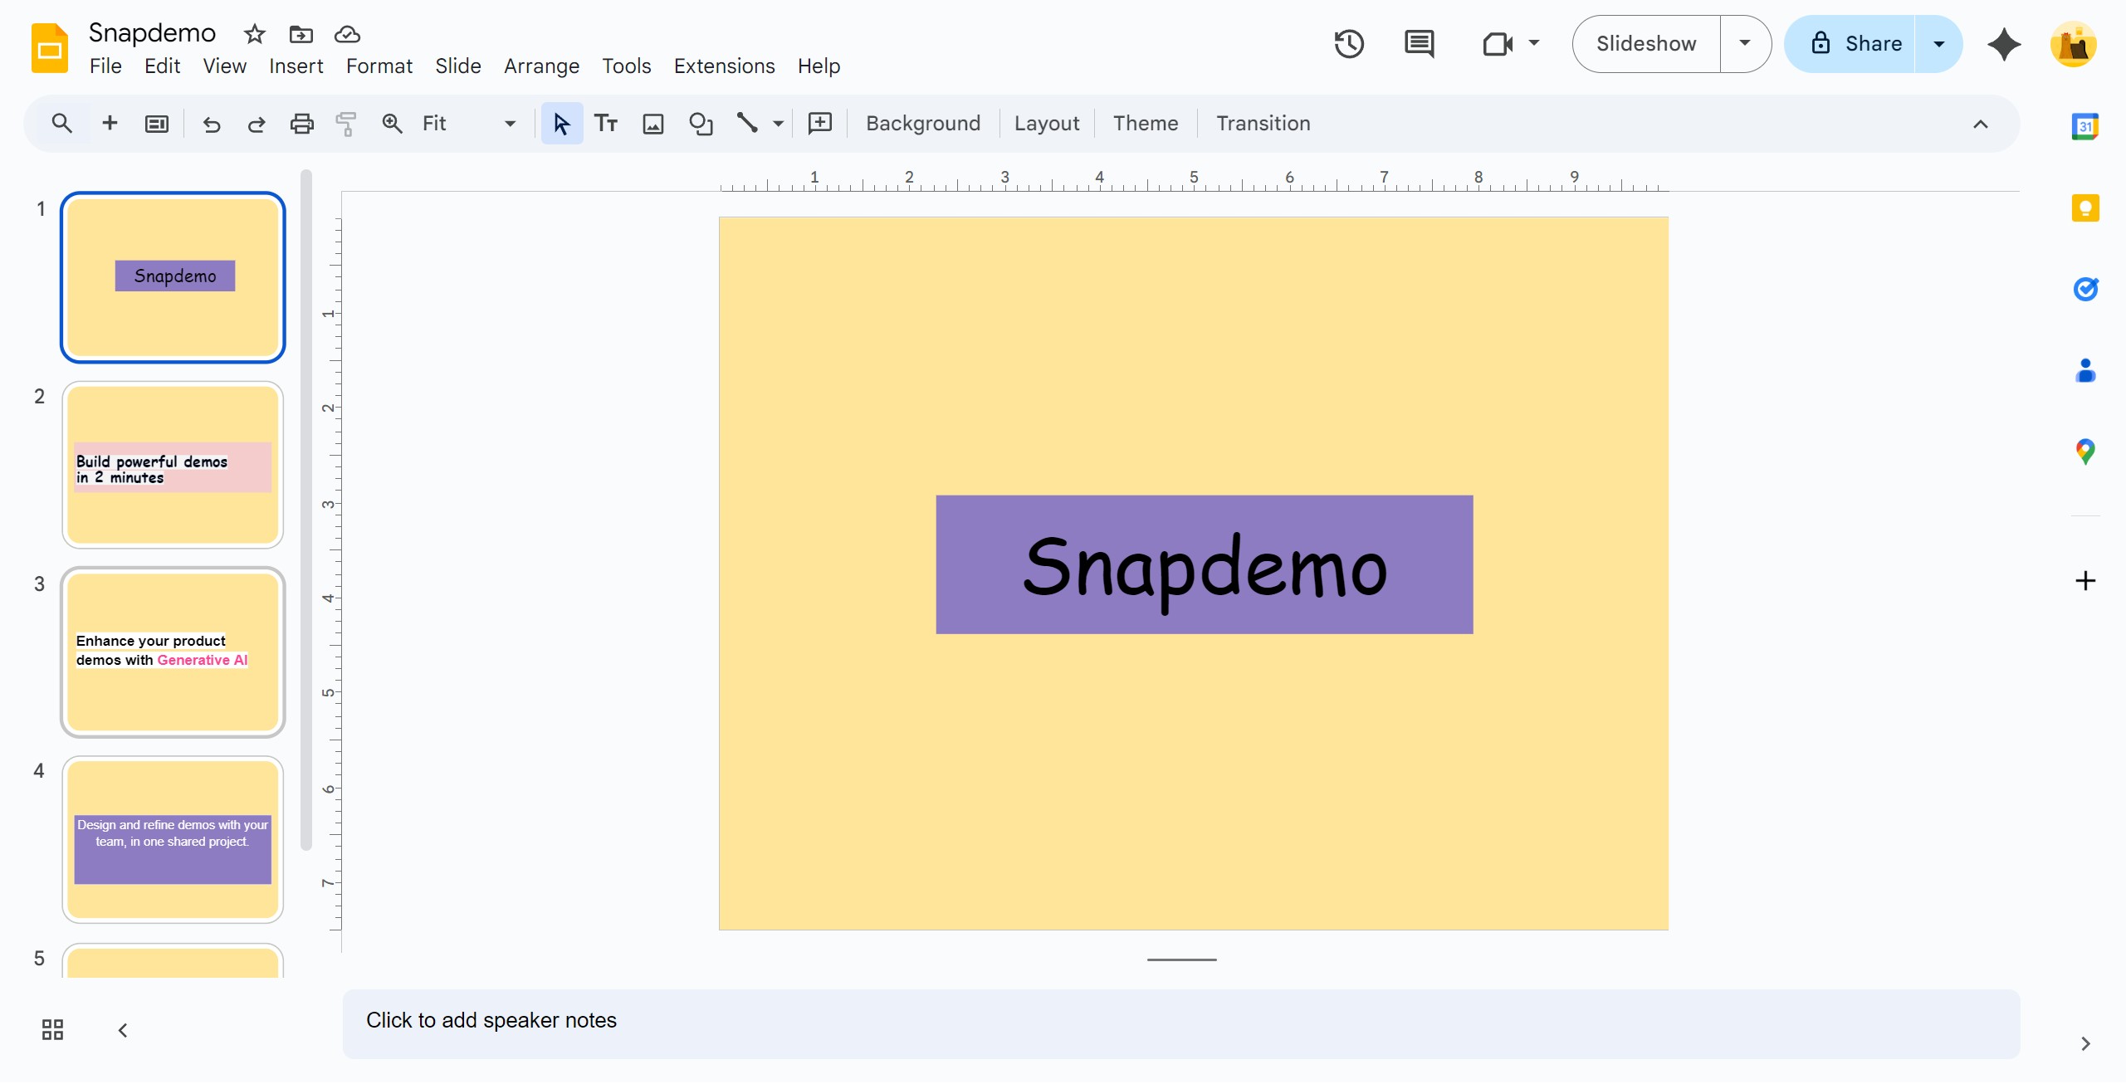
Task: Change slide Background
Action: point(923,124)
